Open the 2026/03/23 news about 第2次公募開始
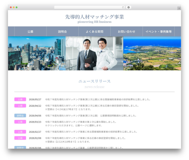 81,122
